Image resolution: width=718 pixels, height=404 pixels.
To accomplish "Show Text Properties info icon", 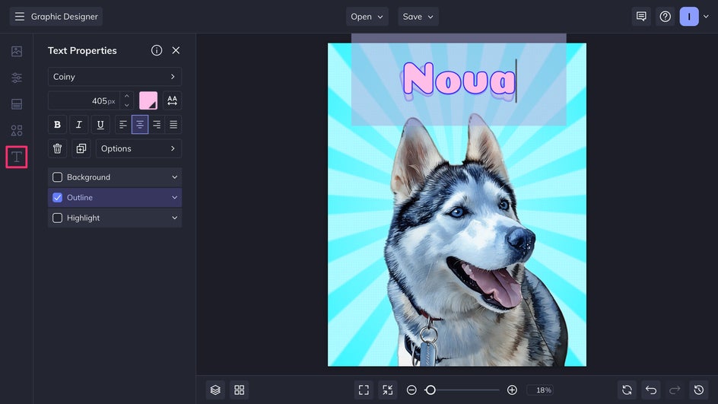I will pyautogui.click(x=157, y=50).
